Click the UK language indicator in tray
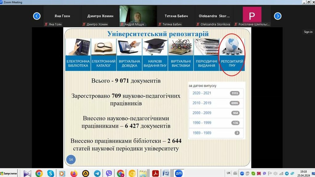Image resolution: width=315 pixels, height=177 pixels. point(228,173)
